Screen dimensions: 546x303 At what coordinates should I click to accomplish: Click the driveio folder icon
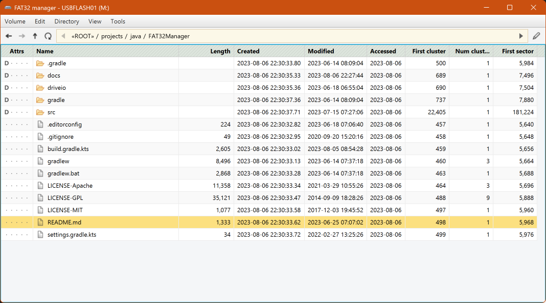[x=40, y=88]
